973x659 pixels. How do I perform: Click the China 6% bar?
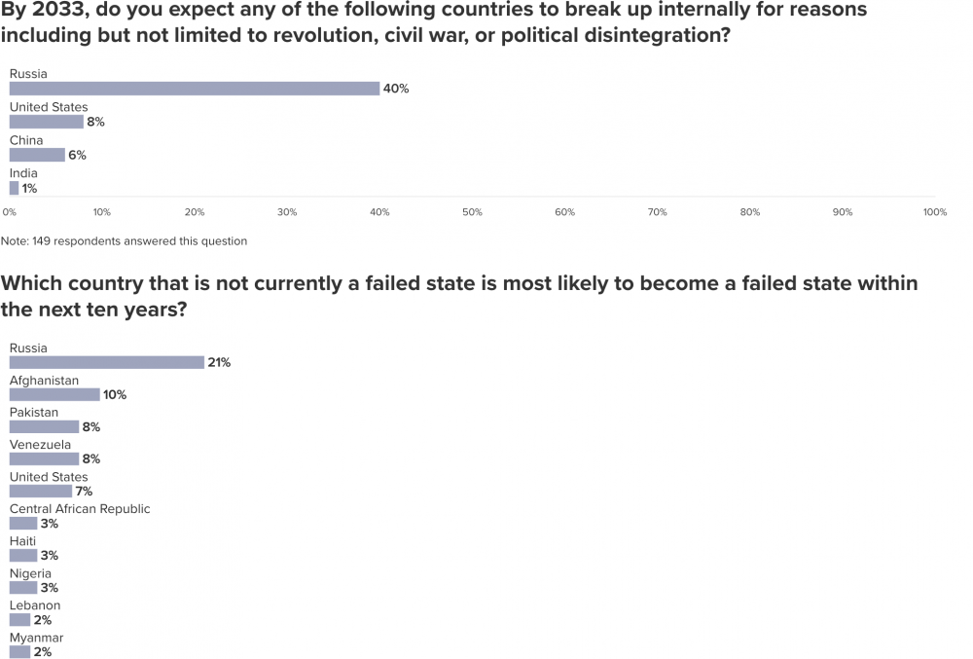tap(37, 155)
